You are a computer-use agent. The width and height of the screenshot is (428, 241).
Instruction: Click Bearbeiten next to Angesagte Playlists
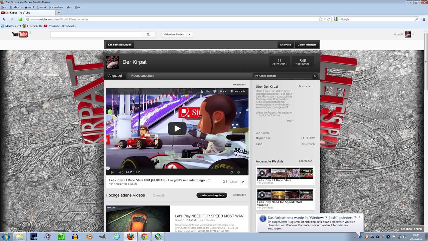pos(306,161)
